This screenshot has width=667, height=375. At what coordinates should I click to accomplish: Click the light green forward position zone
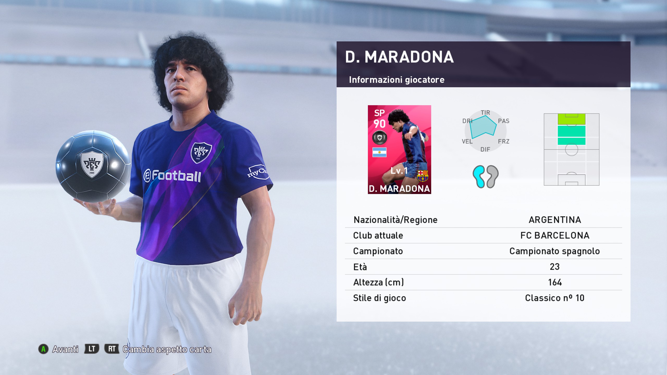click(x=572, y=119)
